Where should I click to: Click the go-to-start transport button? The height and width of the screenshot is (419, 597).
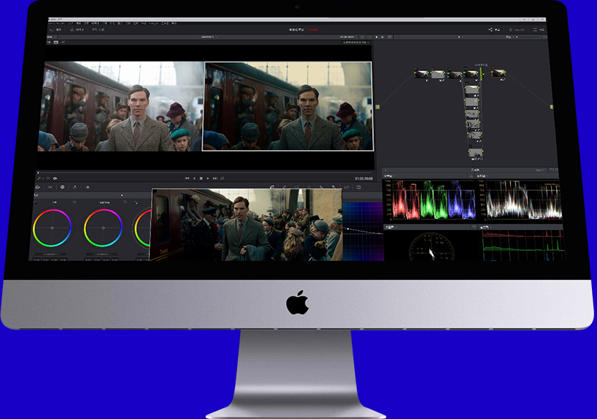187,178
